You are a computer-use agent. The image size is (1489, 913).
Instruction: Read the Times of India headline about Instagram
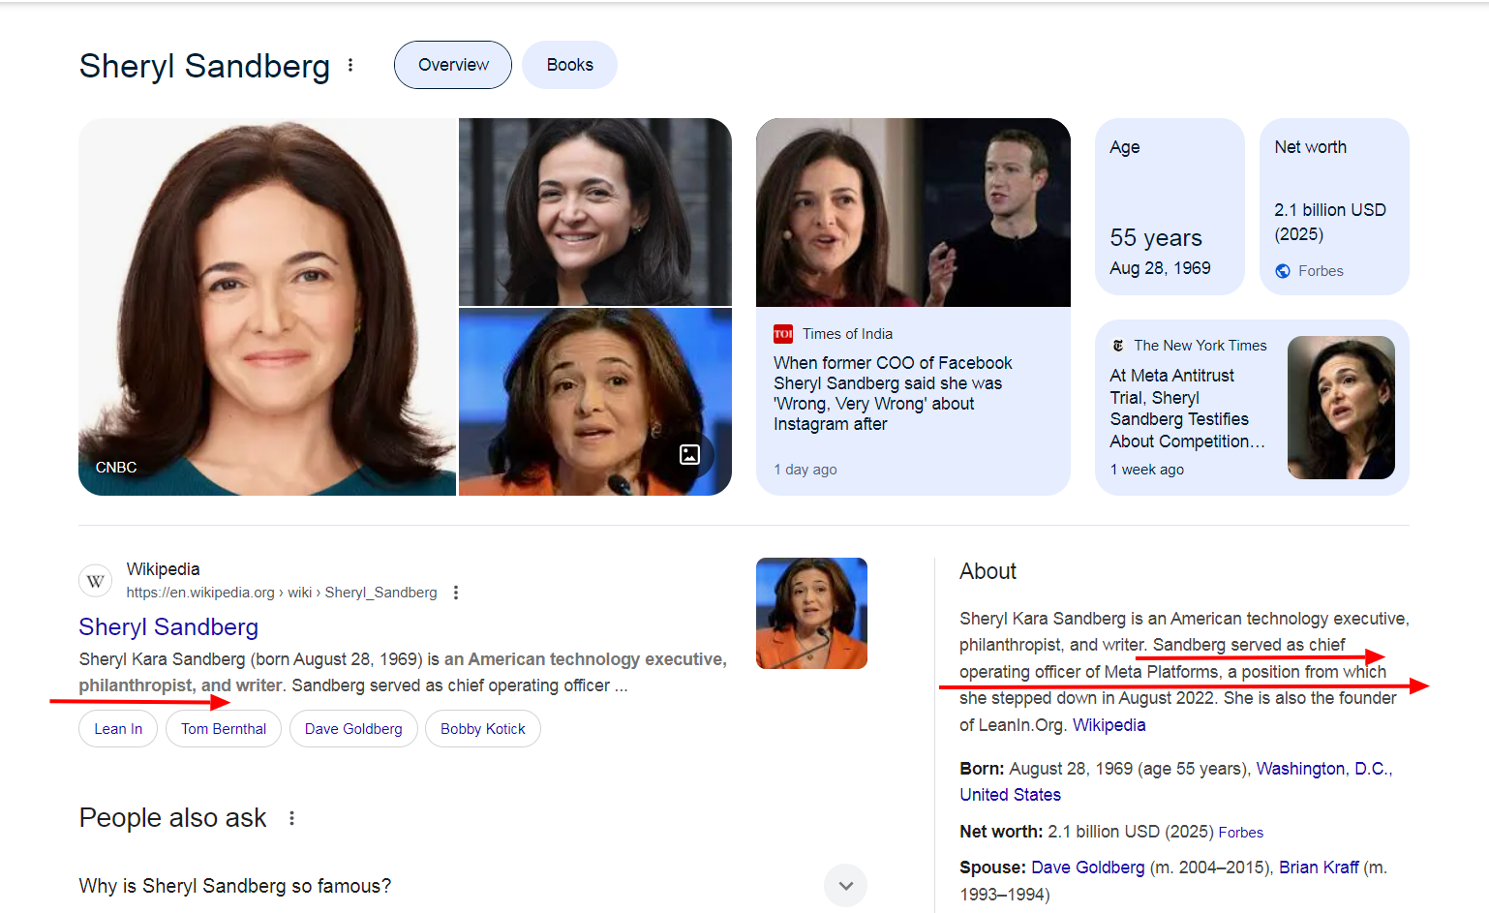(x=893, y=393)
